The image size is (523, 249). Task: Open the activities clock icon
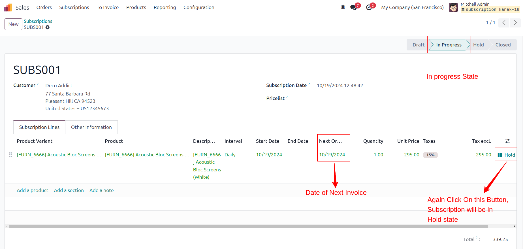369,7
